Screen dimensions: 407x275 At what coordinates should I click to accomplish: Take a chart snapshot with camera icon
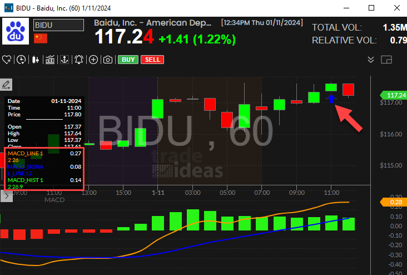pyautogui.click(x=108, y=60)
